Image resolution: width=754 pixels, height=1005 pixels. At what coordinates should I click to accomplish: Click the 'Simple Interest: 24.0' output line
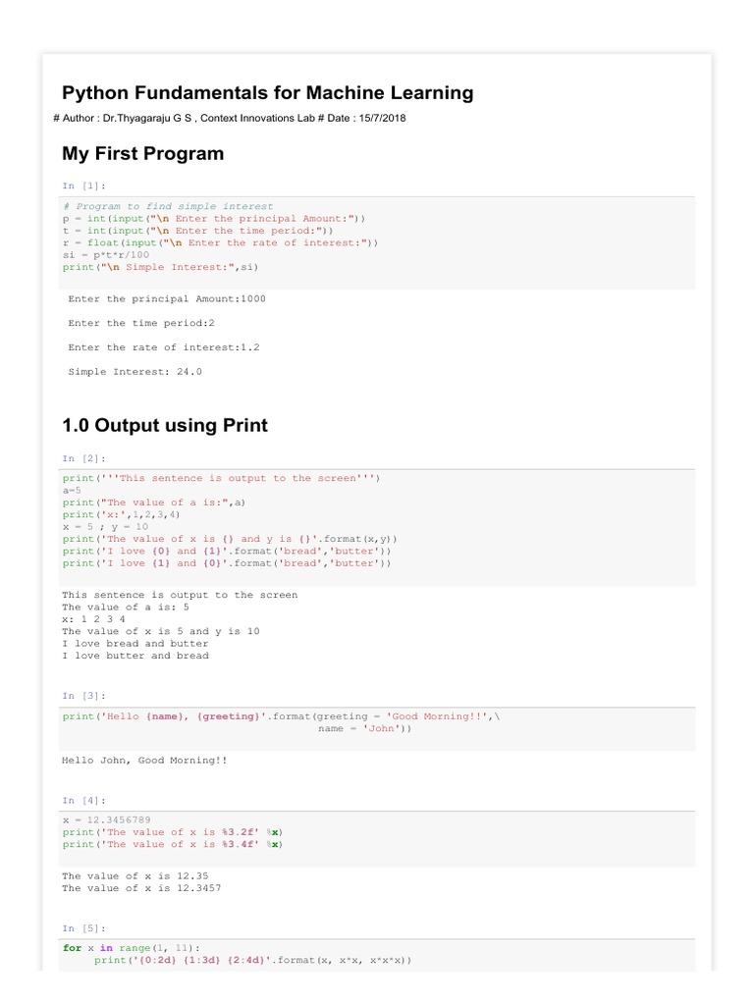(135, 372)
